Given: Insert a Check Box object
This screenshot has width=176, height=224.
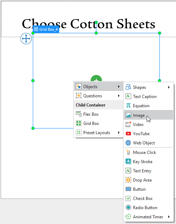Looking at the screenshot, I should [x=148, y=199].
